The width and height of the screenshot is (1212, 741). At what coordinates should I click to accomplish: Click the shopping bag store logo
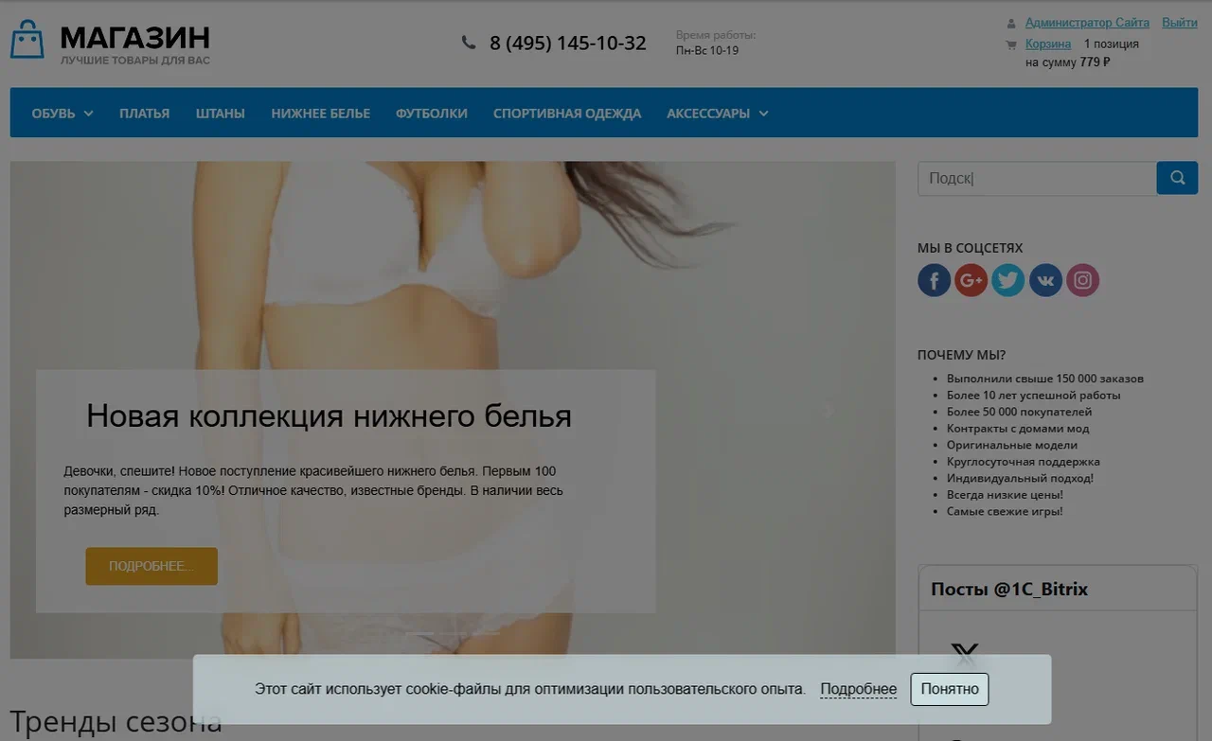(27, 40)
